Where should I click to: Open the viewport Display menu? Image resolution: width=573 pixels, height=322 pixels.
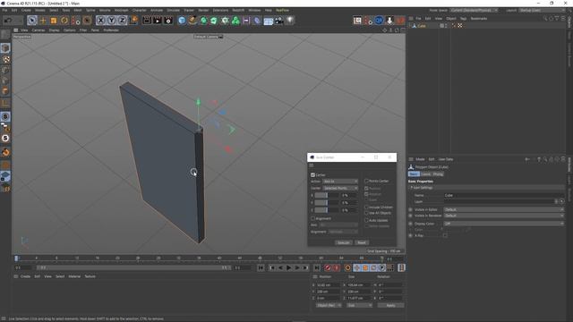(54, 30)
